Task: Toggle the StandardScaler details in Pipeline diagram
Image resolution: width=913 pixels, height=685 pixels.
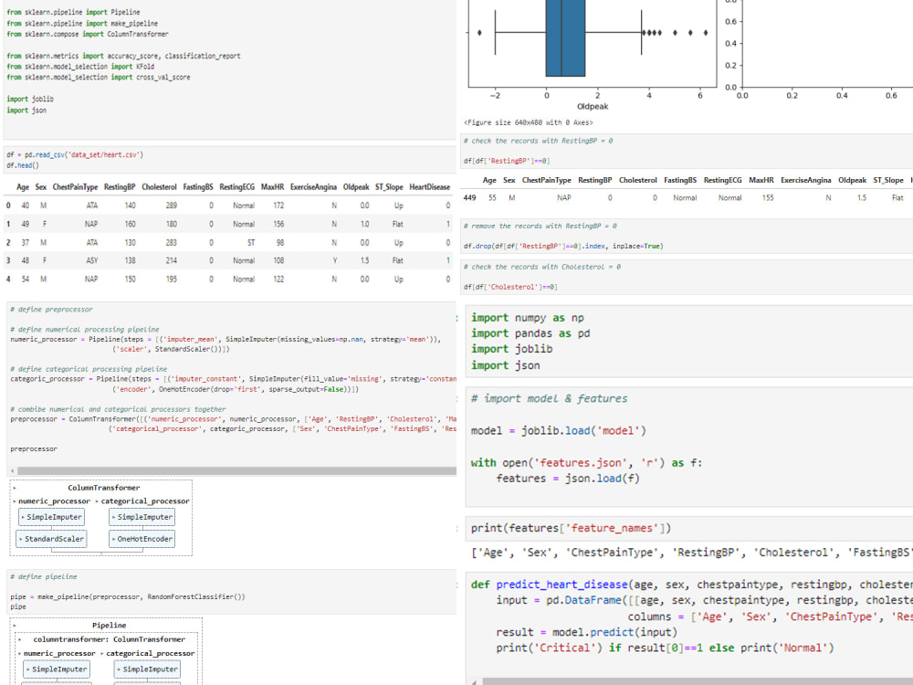Action: coord(55,683)
